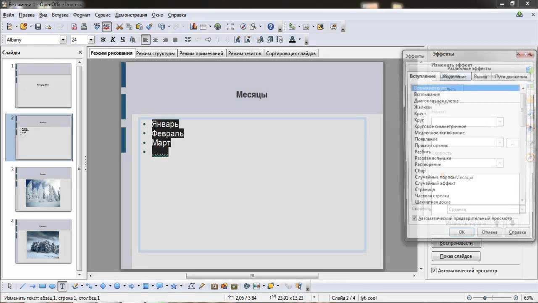This screenshot has width=538, height=303.
Task: Switch to Режим структуры tab
Action: point(156,53)
